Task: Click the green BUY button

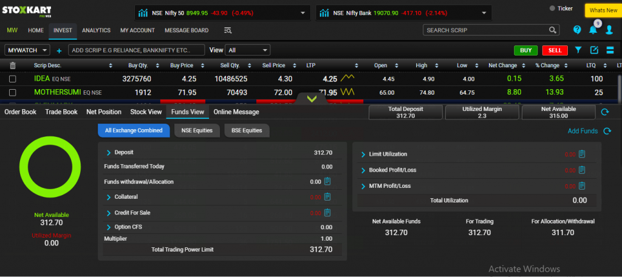Action: [525, 50]
